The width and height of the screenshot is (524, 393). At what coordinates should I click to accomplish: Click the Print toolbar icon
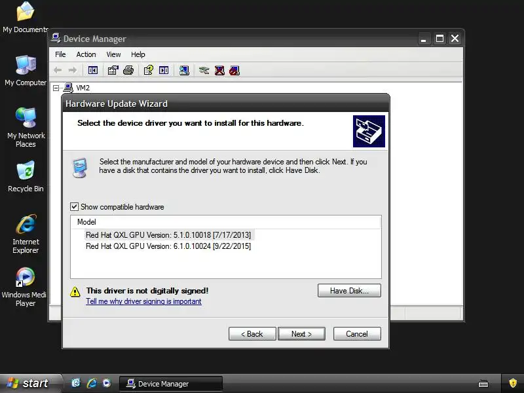tap(128, 70)
